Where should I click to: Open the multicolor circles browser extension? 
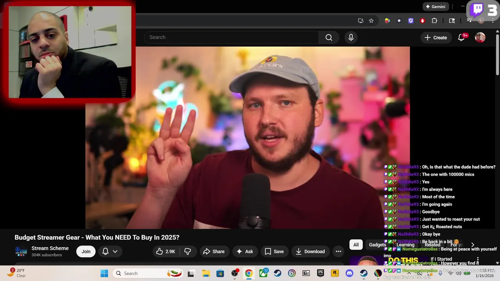[387, 21]
